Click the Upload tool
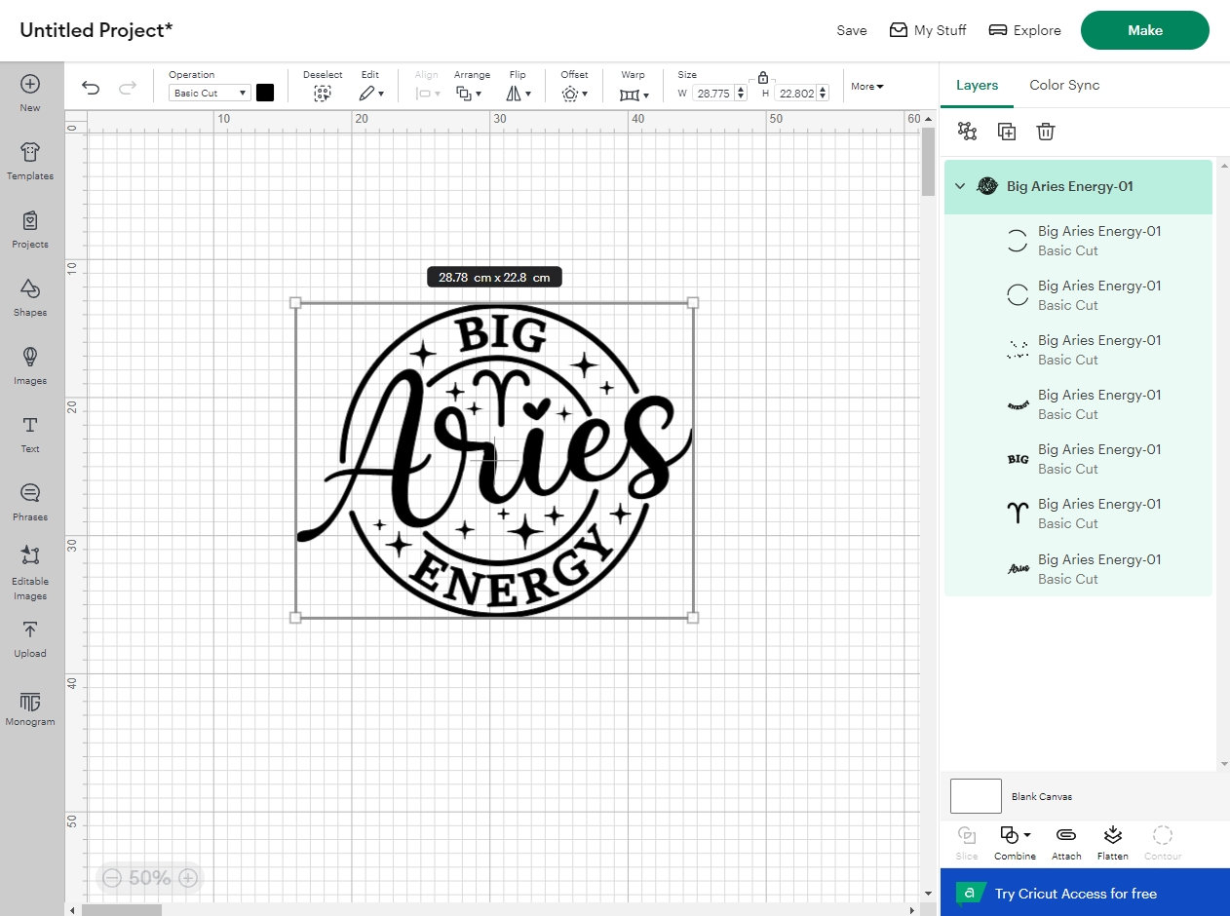 (x=29, y=640)
